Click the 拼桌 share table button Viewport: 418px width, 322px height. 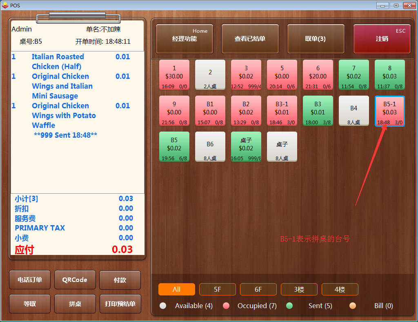click(75, 304)
